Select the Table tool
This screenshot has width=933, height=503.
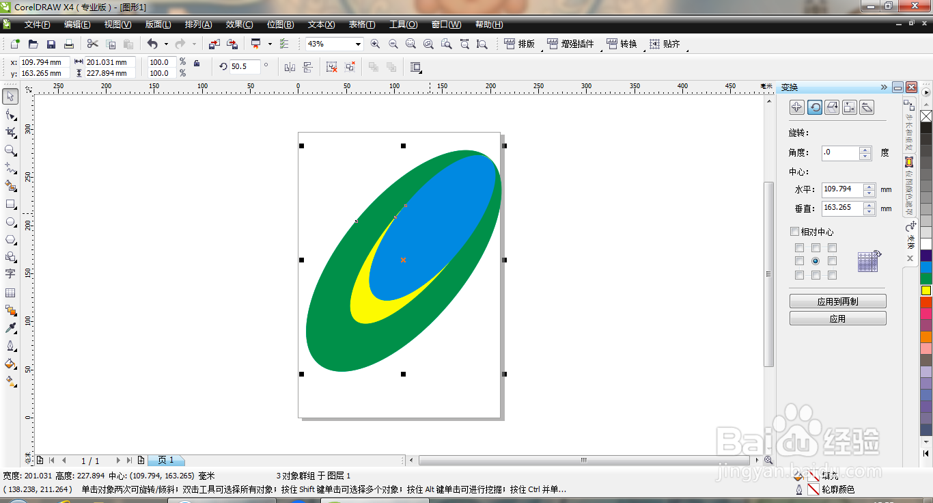coord(10,293)
